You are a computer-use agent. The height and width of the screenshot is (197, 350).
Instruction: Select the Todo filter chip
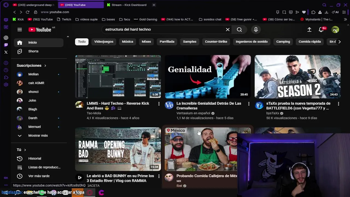click(x=82, y=42)
